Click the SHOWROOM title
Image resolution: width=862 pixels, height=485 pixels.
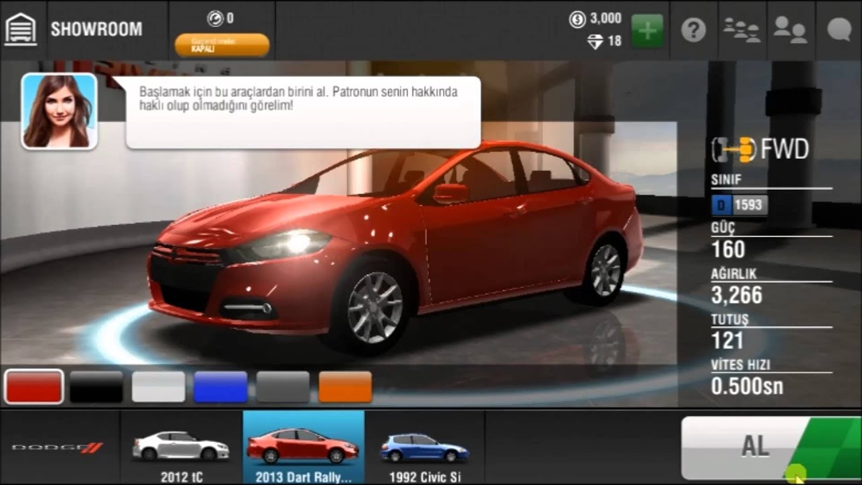click(96, 30)
